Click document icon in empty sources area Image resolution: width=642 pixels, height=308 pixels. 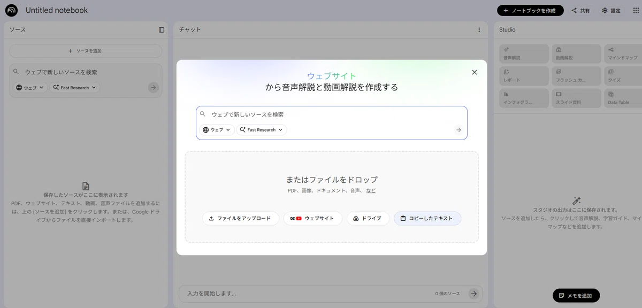pyautogui.click(x=86, y=186)
